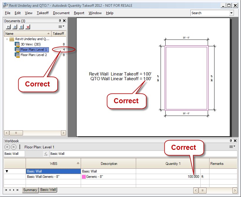Click the Description column header

(x=109, y=164)
